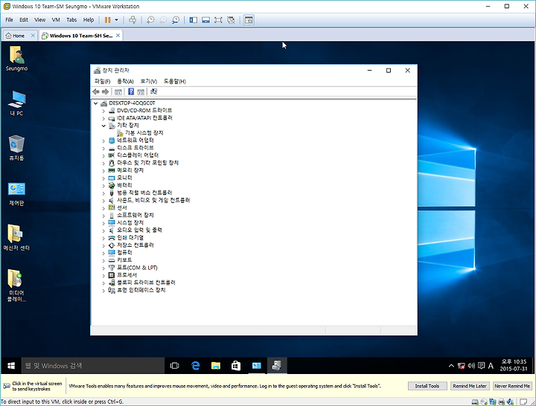
Task: Open the power options dropdown arrow next to pause
Action: pos(116,20)
